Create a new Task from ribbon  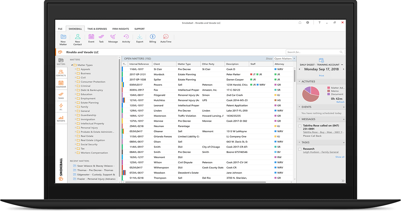101,38
